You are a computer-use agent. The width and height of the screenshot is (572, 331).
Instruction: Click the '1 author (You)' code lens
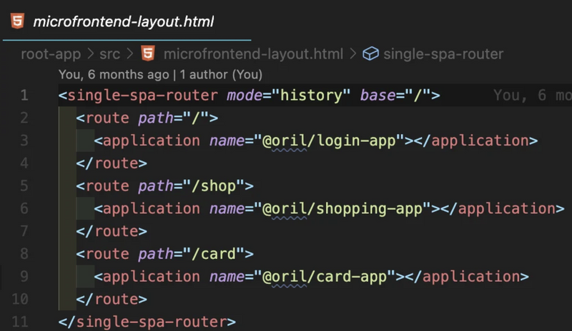(221, 75)
